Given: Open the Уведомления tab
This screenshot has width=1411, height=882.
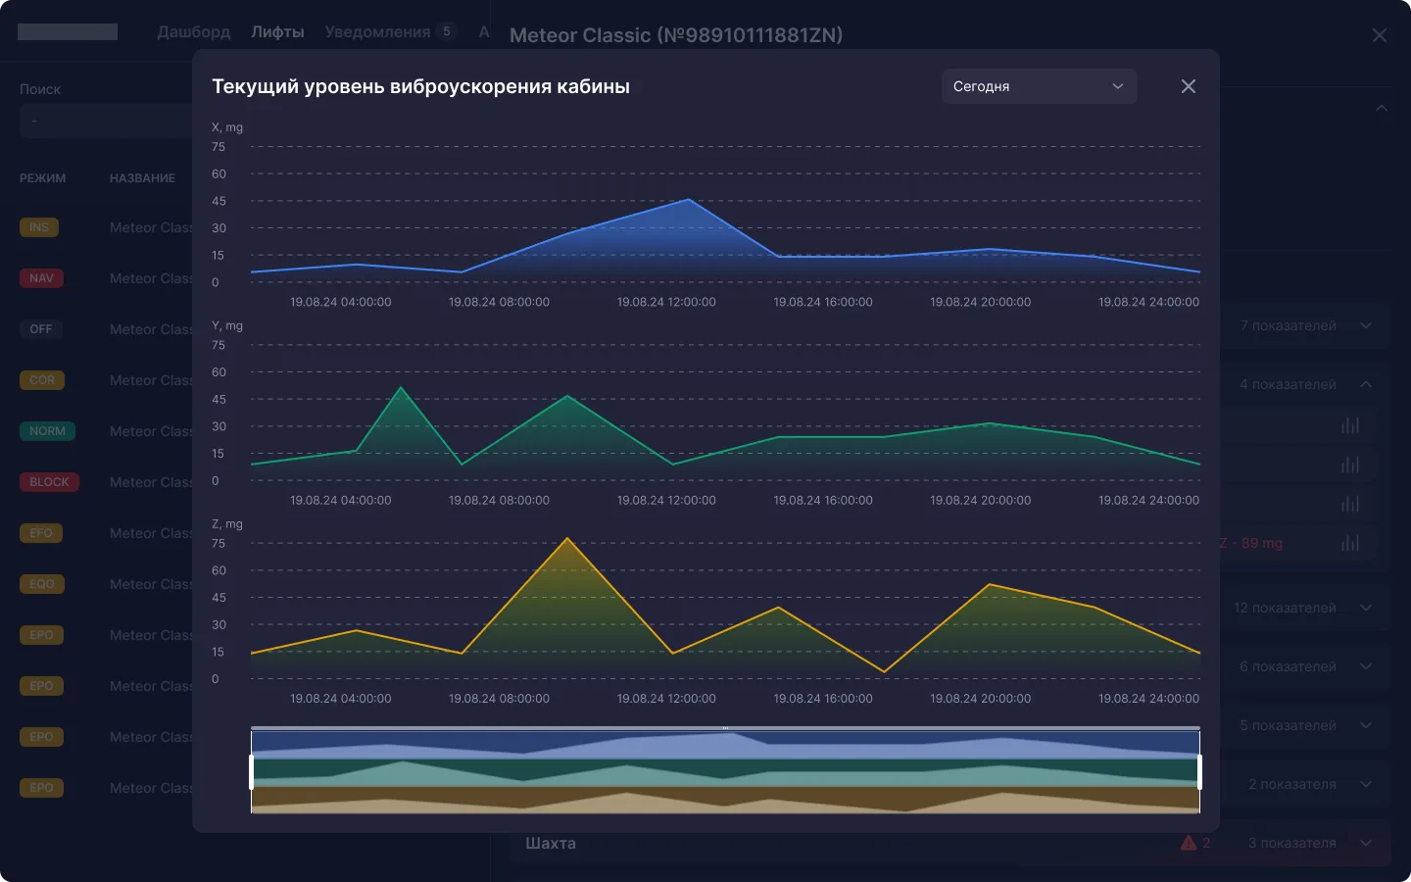Looking at the screenshot, I should [x=377, y=31].
